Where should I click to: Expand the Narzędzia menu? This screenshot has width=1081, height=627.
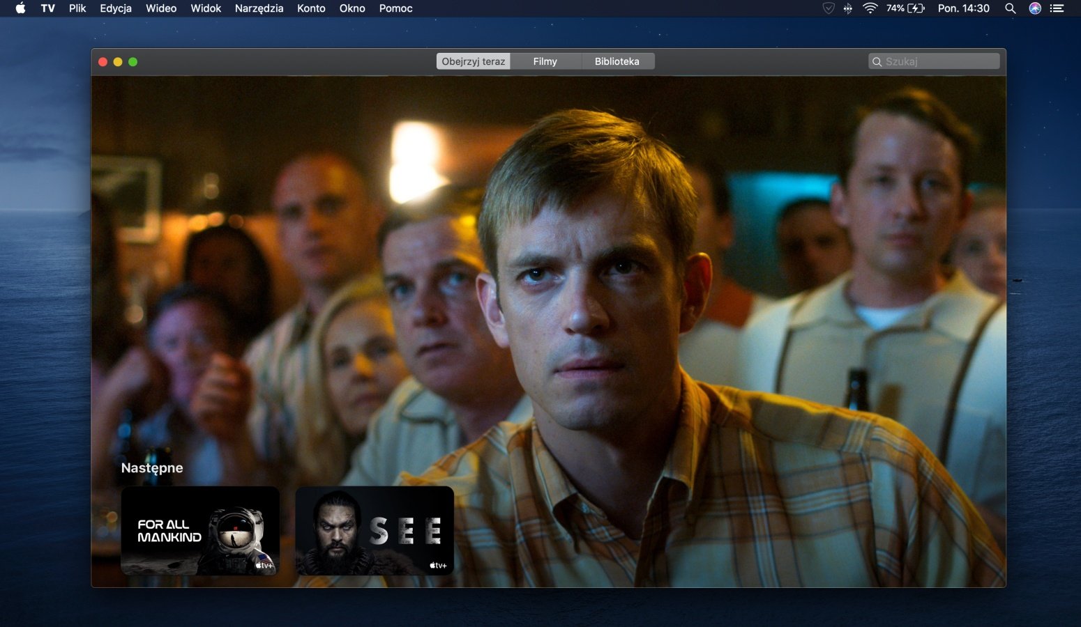[259, 8]
